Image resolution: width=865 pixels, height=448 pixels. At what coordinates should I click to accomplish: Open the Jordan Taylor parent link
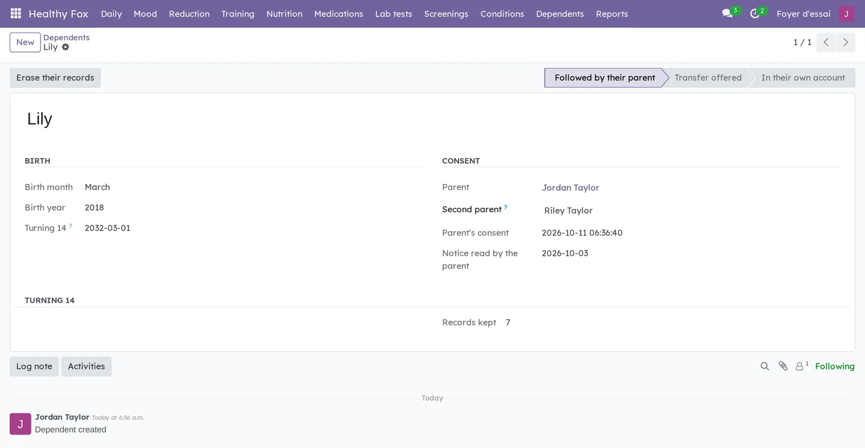click(570, 188)
